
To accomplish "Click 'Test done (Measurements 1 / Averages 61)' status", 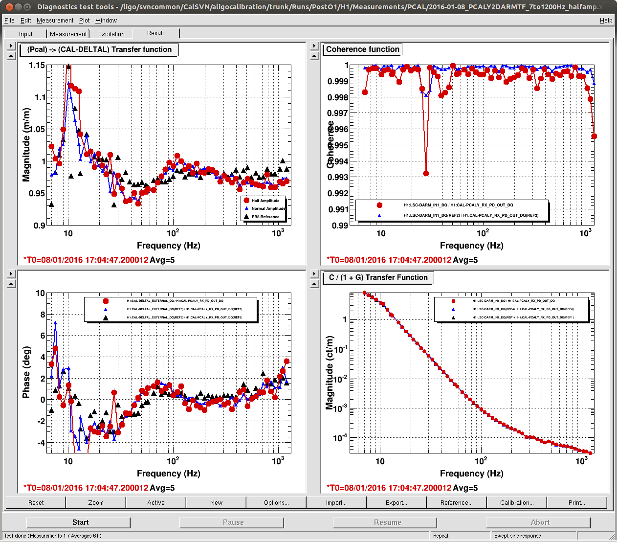I will point(53,536).
